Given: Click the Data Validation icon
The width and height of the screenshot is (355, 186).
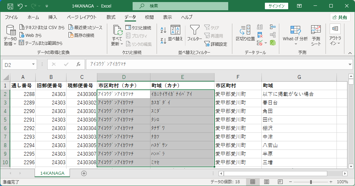Looking at the screenshot, I should point(260,43).
